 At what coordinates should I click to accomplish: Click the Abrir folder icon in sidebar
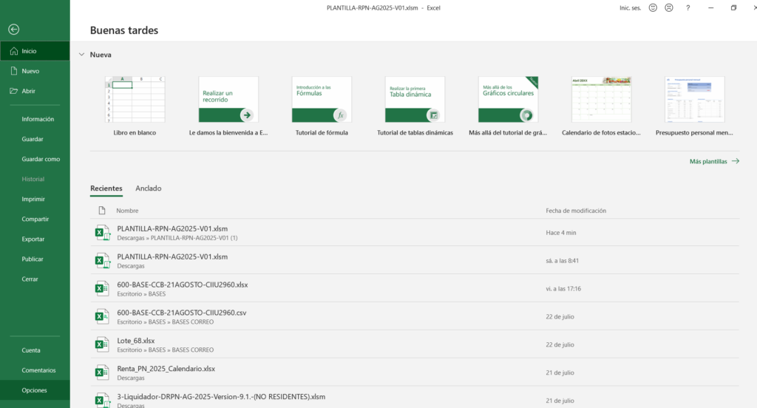click(x=13, y=91)
